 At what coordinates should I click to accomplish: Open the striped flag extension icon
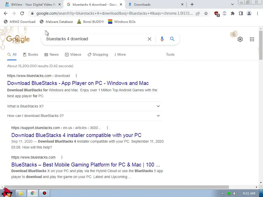[224, 13]
